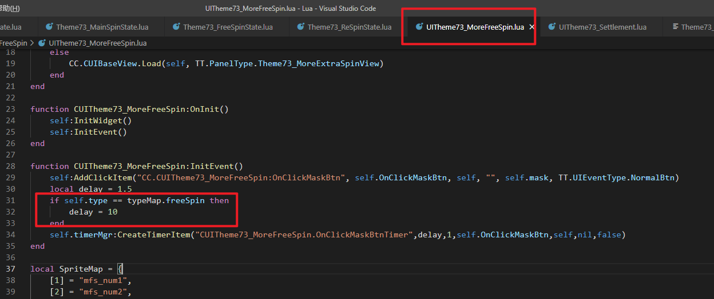Expand the FreeSpin folder breadcrumb
This screenshot has height=299, width=714.
tap(13, 43)
